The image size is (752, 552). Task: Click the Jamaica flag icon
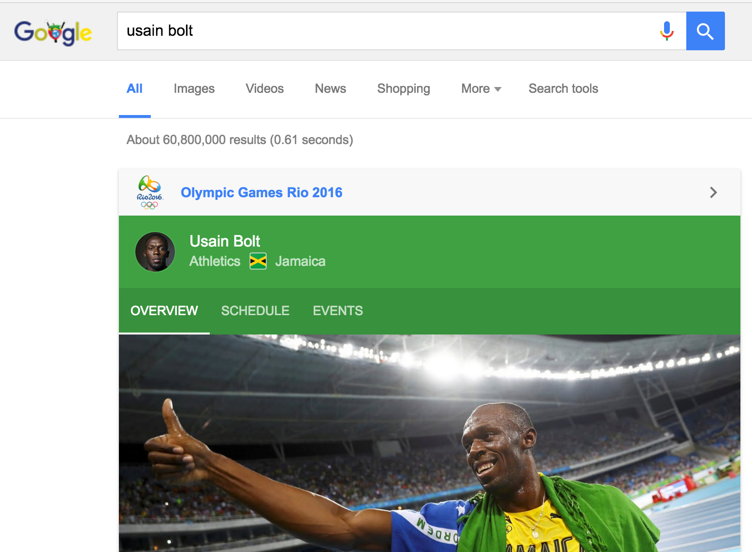(x=258, y=261)
